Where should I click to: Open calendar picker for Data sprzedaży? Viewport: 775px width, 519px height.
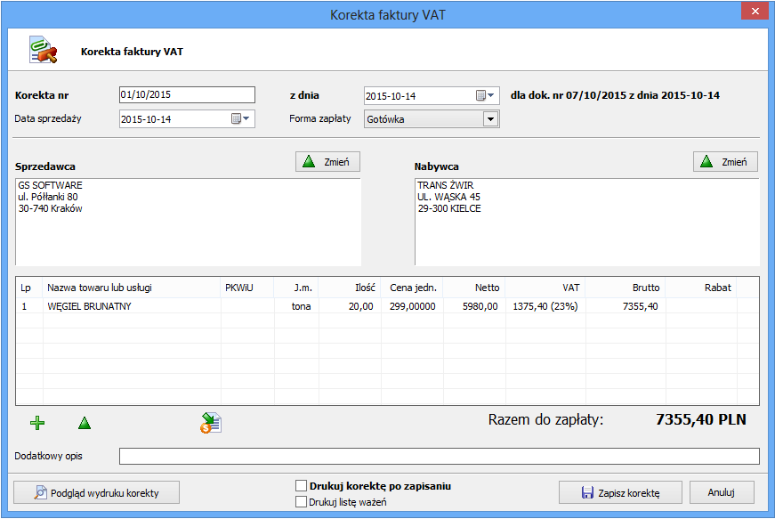(x=241, y=119)
